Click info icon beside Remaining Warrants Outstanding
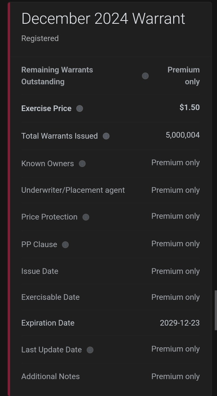 tap(145, 76)
